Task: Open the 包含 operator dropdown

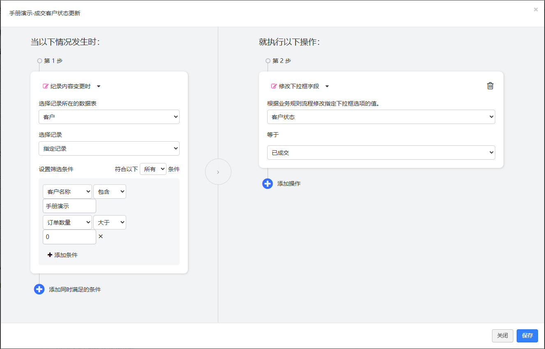Action: point(110,192)
